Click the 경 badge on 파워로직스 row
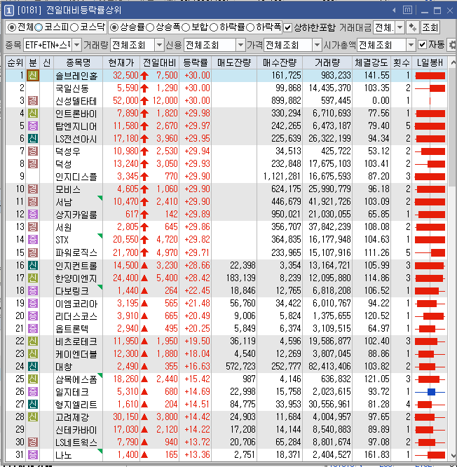This screenshot has width=457, height=467. click(33, 252)
